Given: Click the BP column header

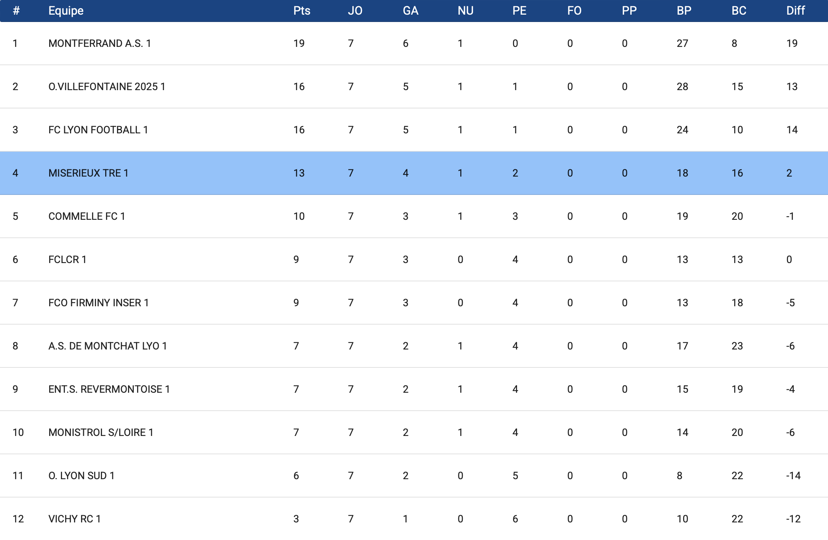Looking at the screenshot, I should 684,11.
